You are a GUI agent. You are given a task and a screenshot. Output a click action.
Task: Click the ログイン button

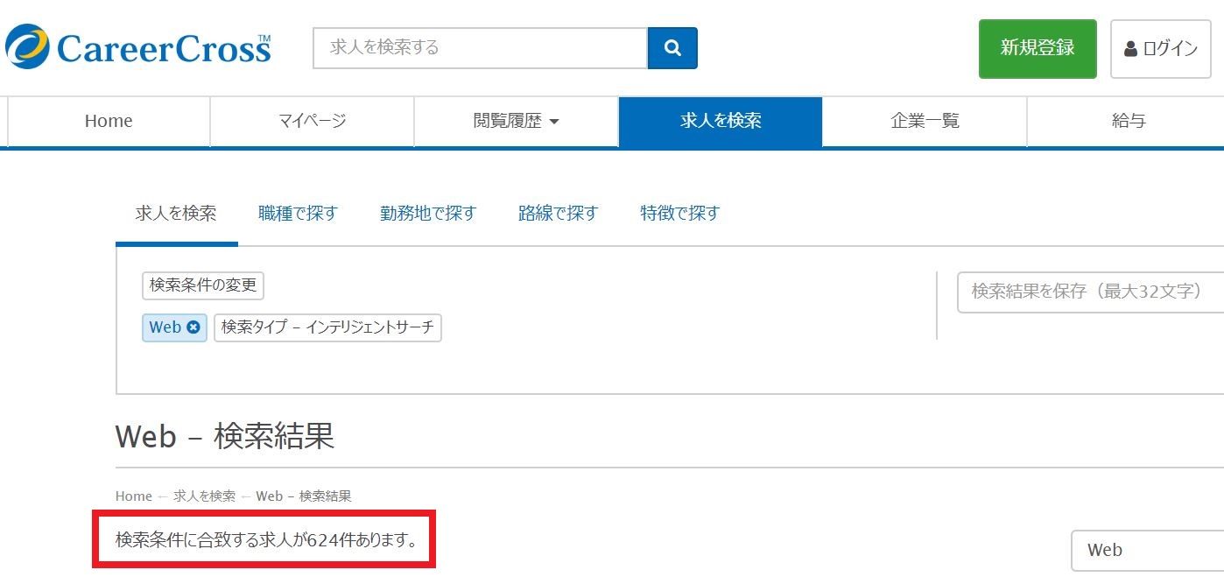(x=1160, y=49)
